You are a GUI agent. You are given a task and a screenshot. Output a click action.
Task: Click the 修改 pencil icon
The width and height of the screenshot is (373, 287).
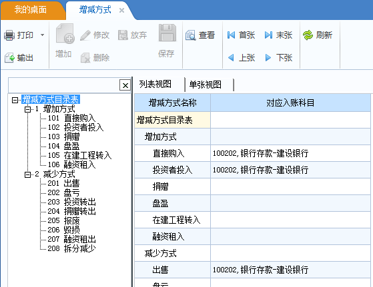click(x=85, y=35)
